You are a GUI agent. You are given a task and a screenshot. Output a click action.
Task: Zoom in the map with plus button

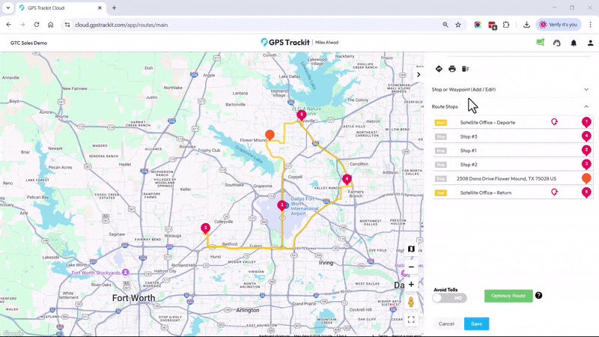click(411, 285)
